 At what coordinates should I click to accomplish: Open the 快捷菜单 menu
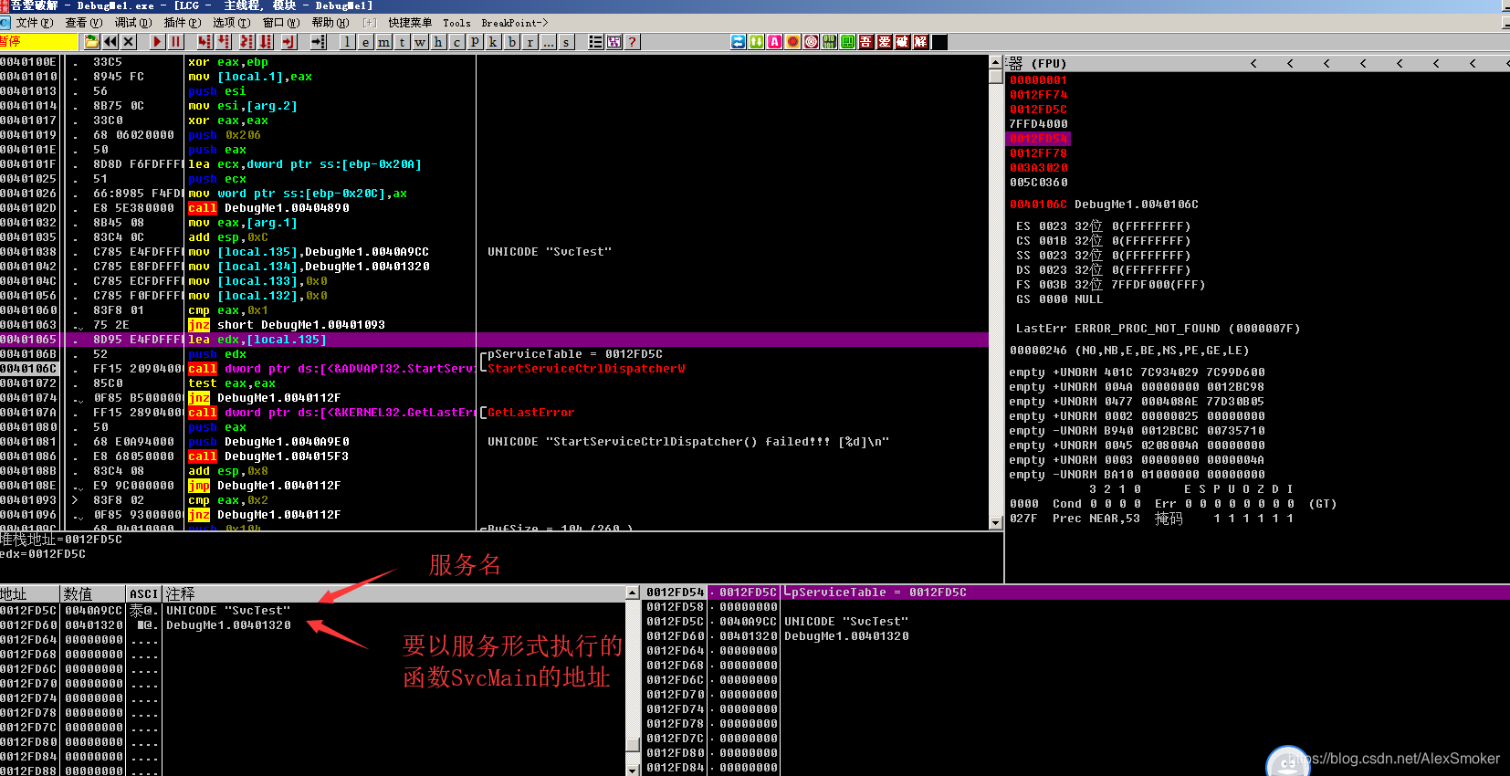pos(410,23)
